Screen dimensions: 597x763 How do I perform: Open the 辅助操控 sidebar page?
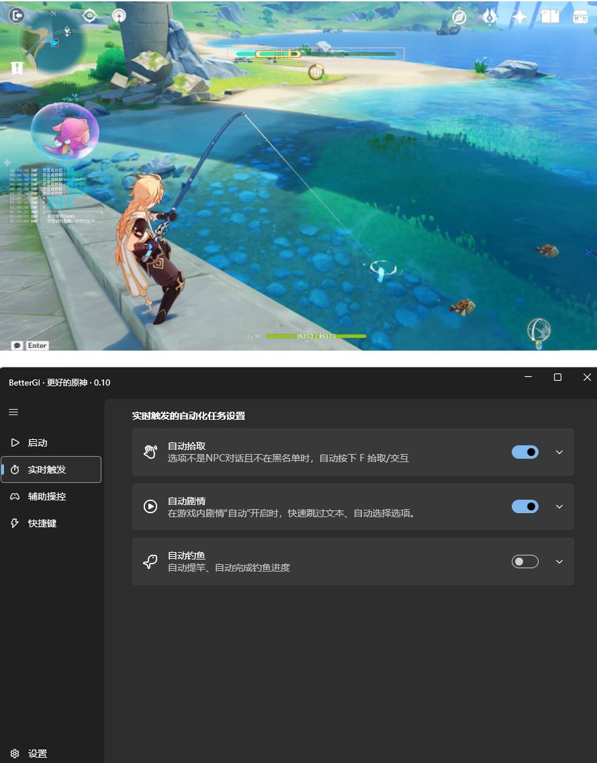pyautogui.click(x=46, y=496)
